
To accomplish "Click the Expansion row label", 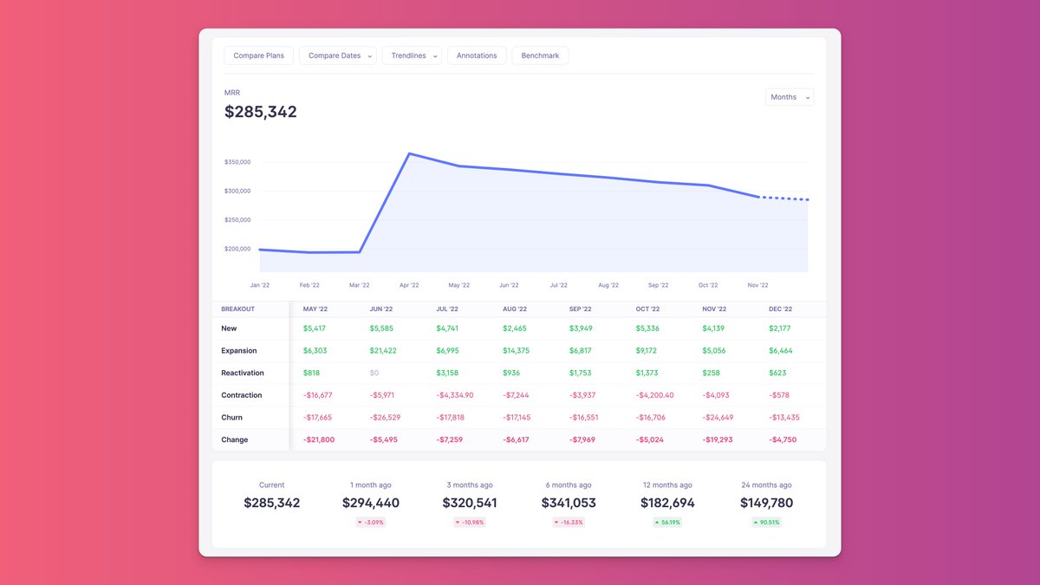I will (239, 351).
